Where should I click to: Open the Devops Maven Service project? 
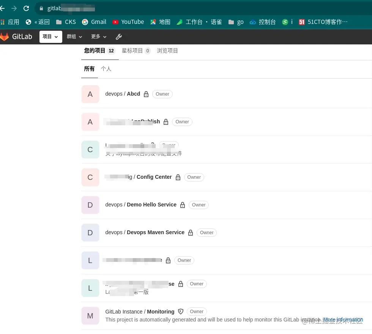[145, 232]
